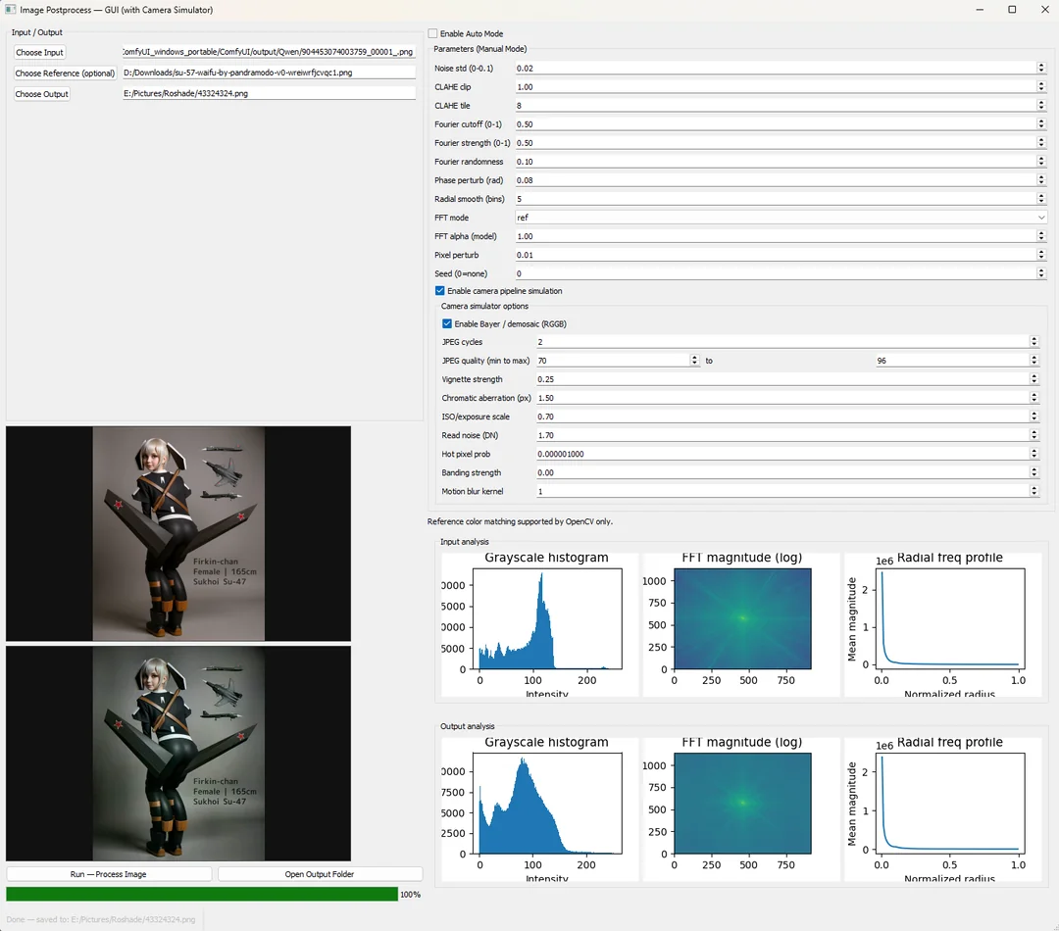Click the input image preview thumbnail

[178, 533]
